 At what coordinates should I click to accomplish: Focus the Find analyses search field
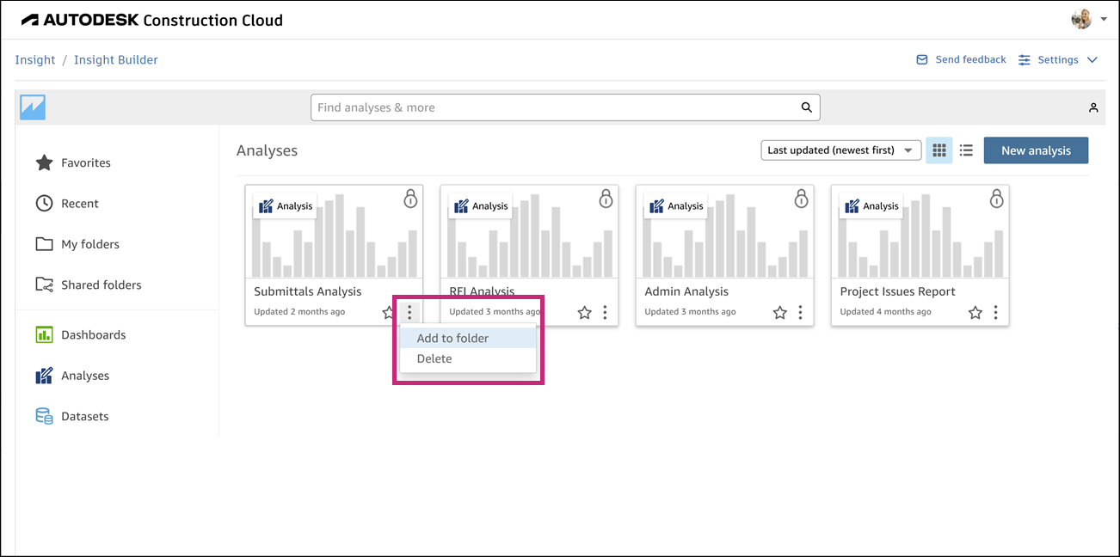point(555,107)
